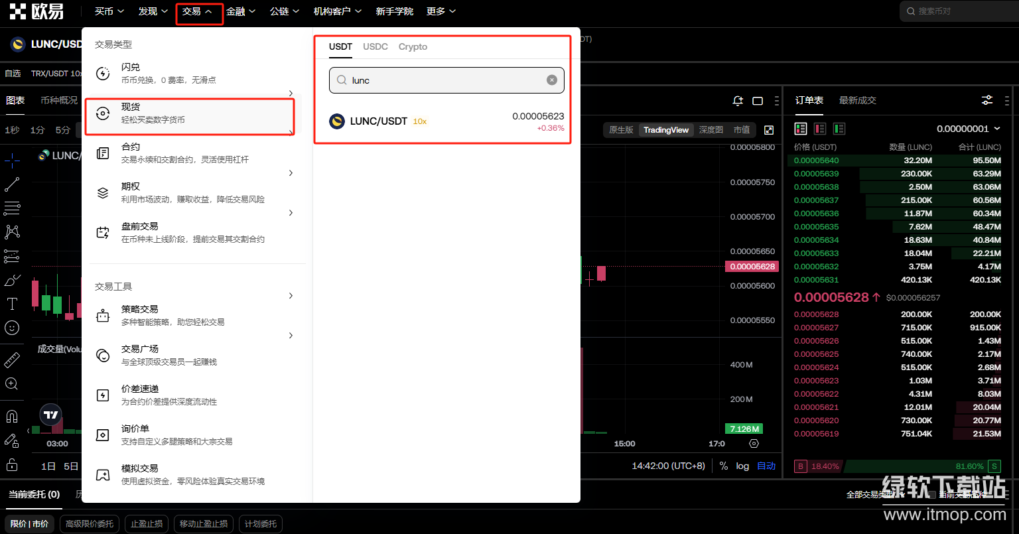This screenshot has height=534, width=1019.
Task: Click the 闪兑 convert icon
Action: 103,74
